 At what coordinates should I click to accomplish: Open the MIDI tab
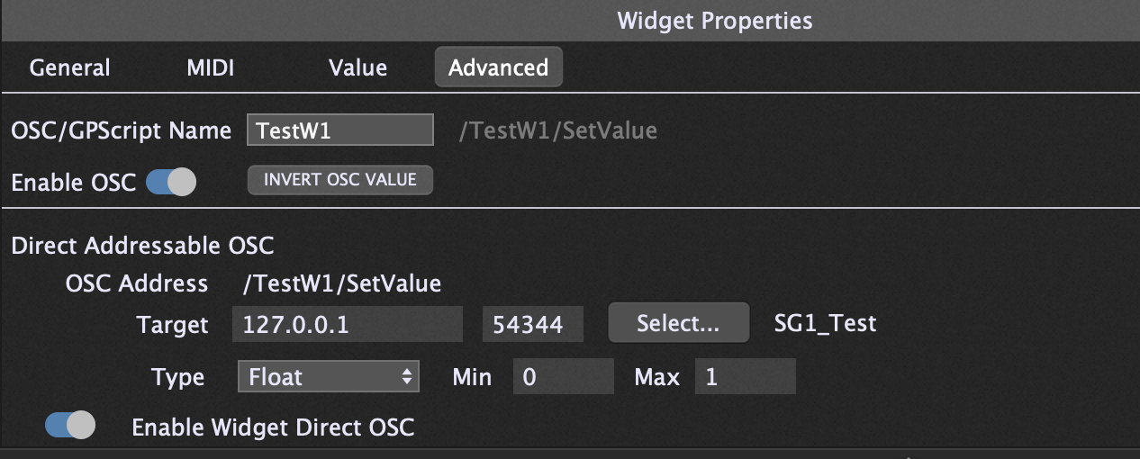210,68
